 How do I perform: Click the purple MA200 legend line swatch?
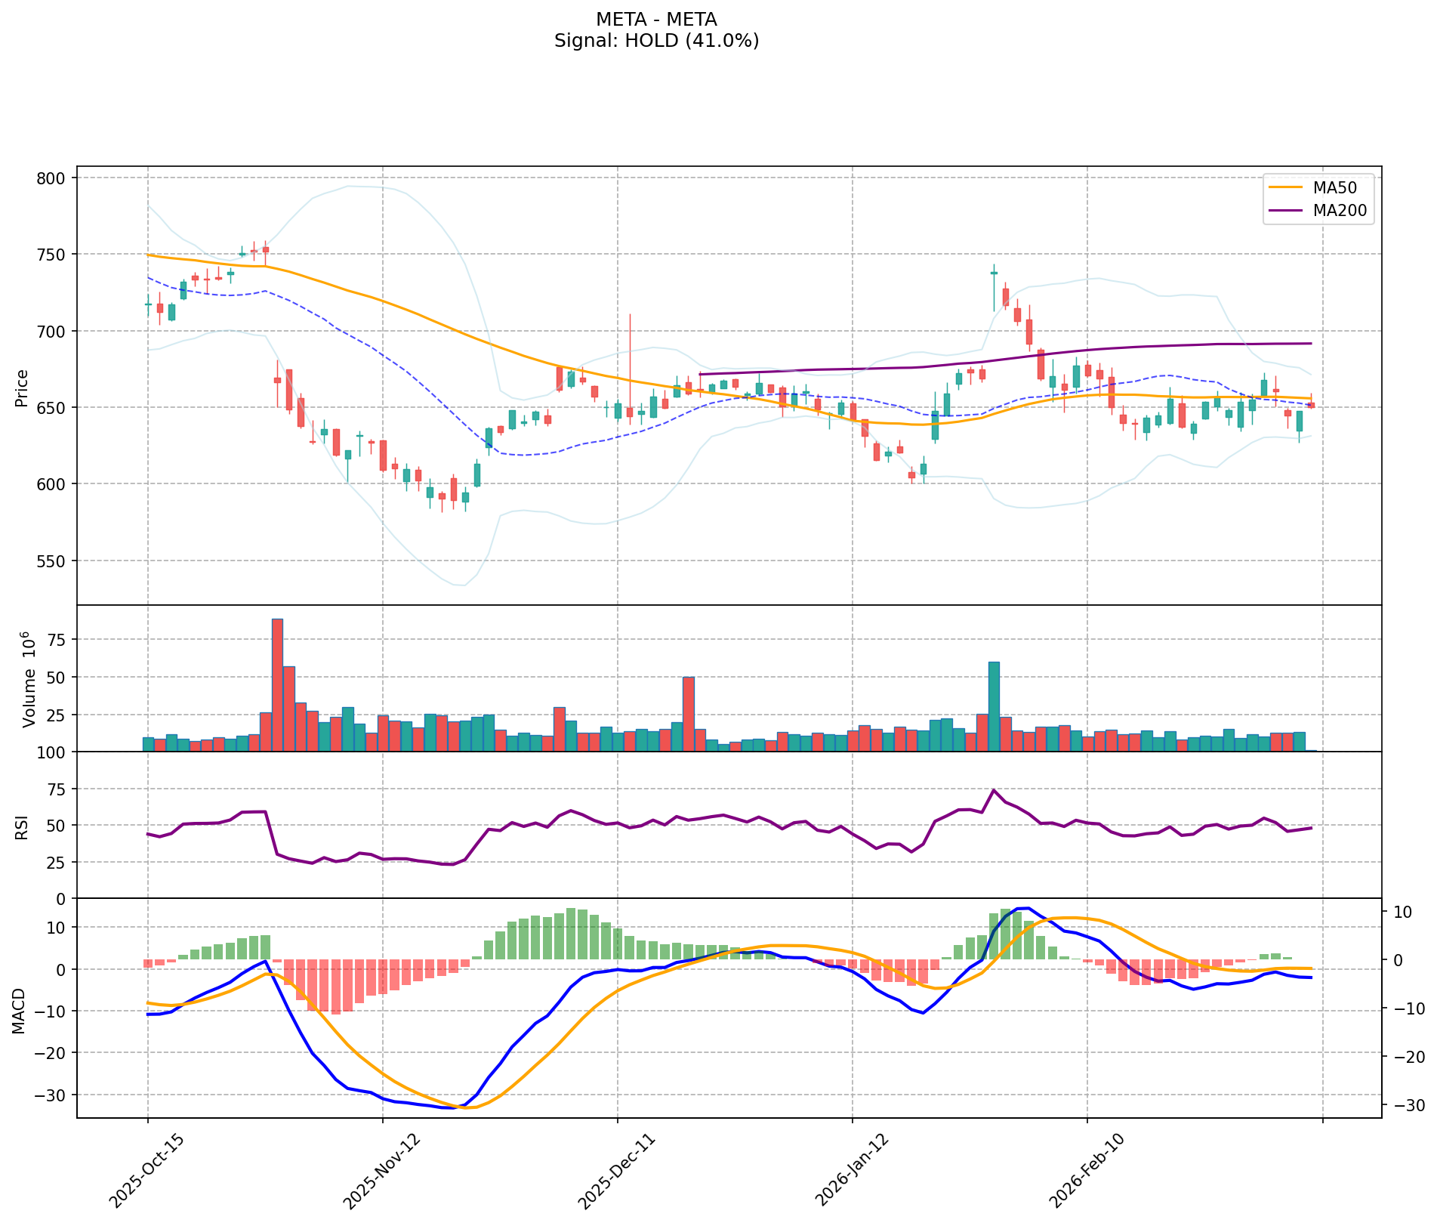[1287, 211]
